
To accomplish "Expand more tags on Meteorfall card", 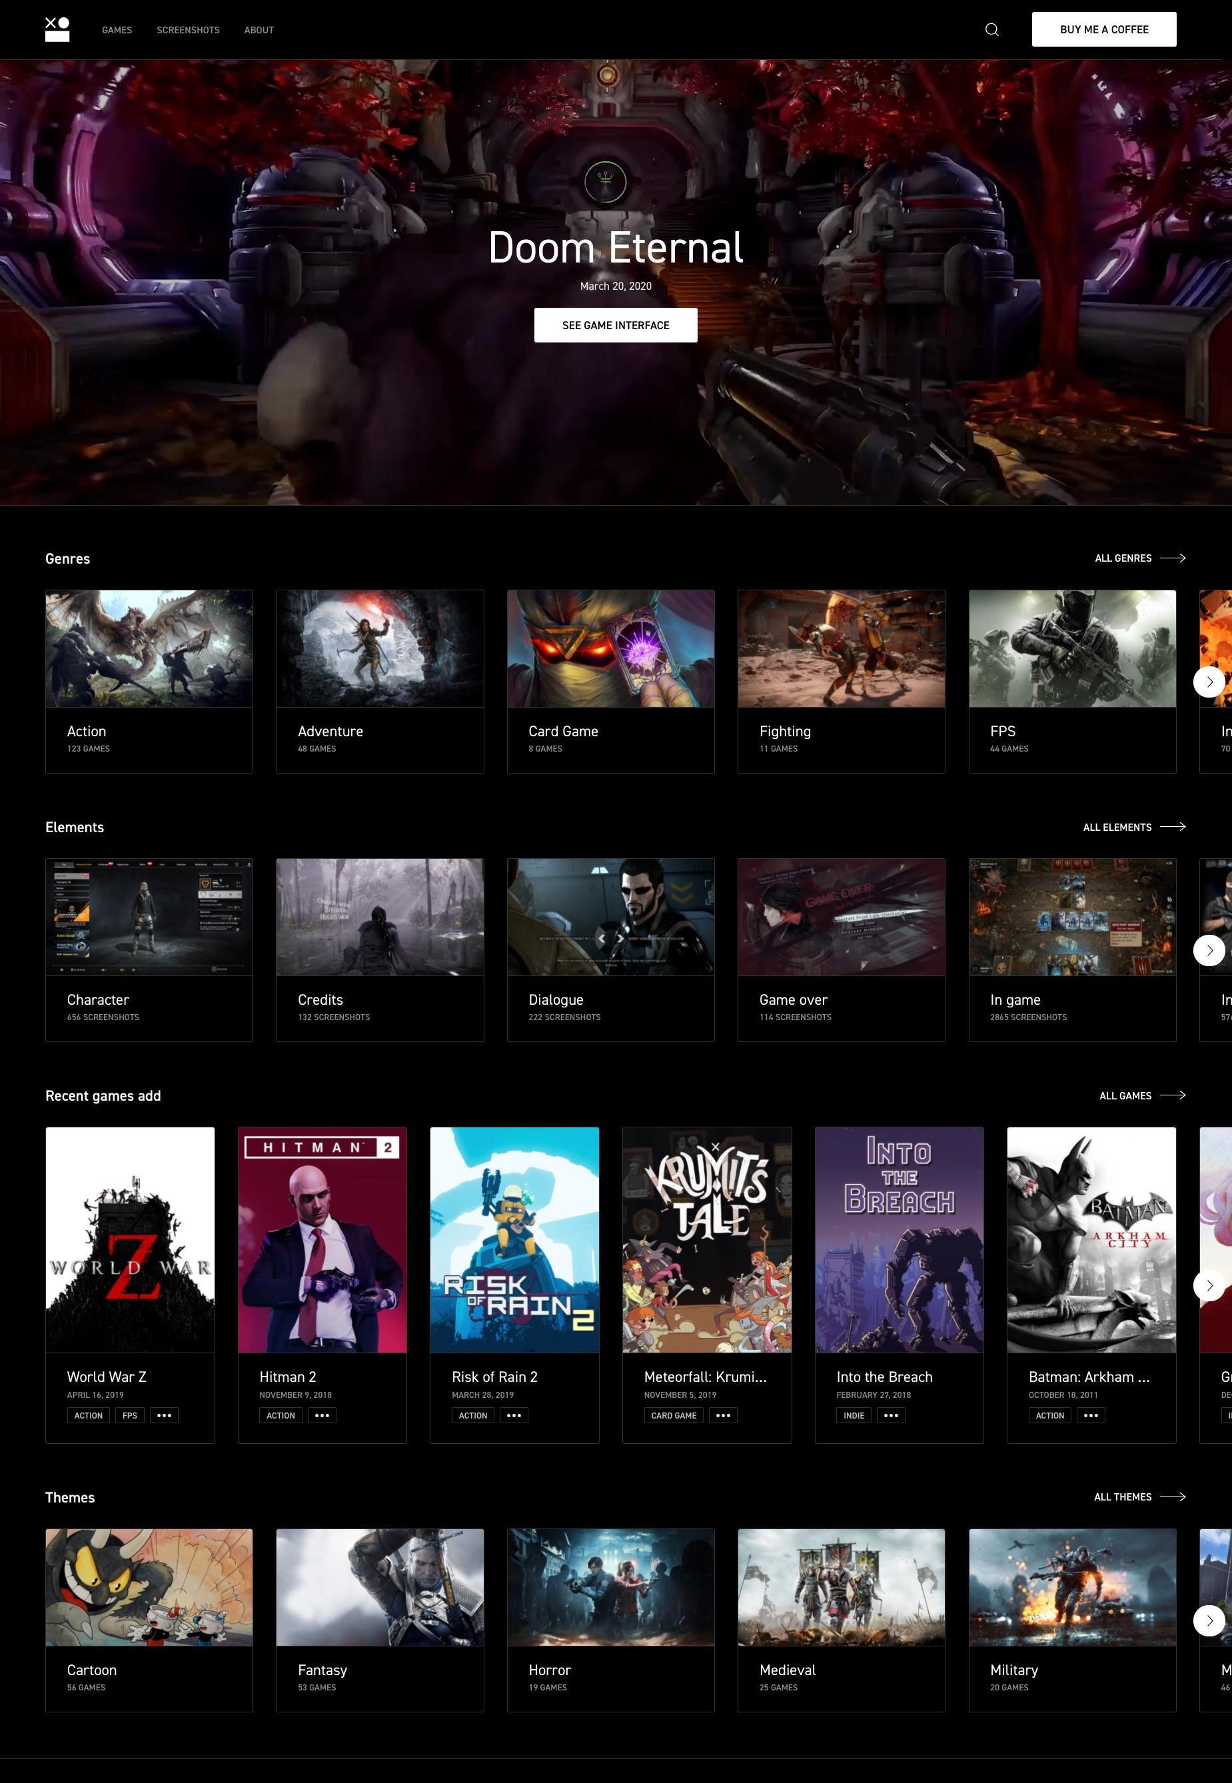I will pyautogui.click(x=724, y=1416).
